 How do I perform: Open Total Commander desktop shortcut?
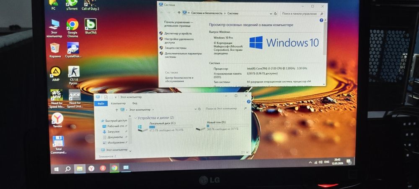click(x=58, y=145)
